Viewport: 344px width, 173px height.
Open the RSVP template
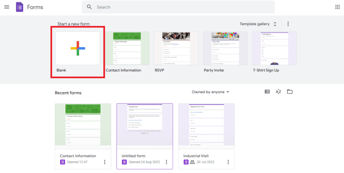tap(176, 48)
